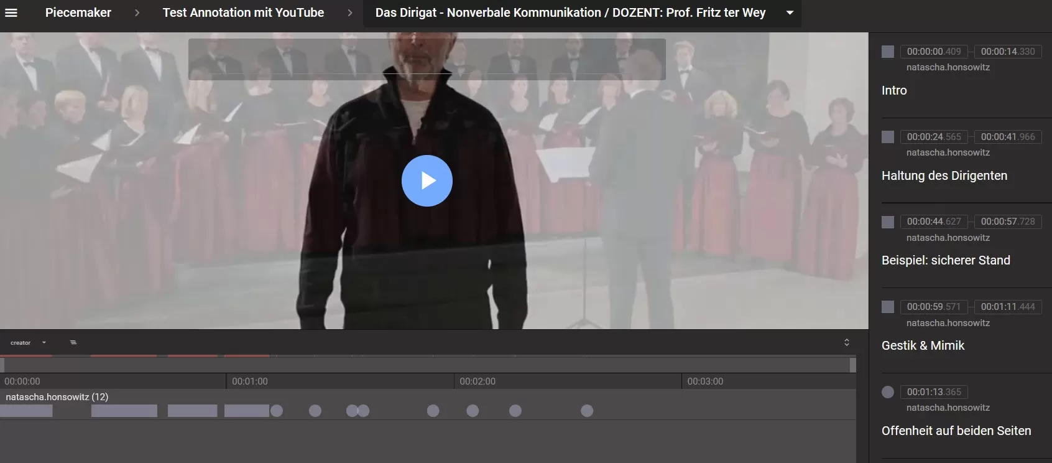1052x463 pixels.
Task: Edit end time 00:00:57.728 field
Action: coord(1008,222)
